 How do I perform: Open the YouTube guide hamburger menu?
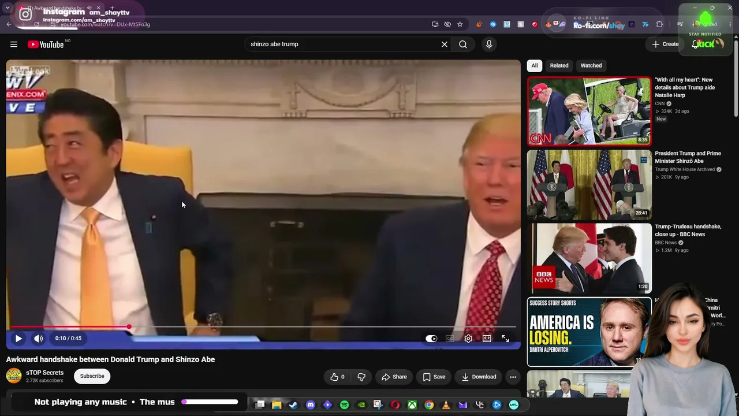(14, 44)
